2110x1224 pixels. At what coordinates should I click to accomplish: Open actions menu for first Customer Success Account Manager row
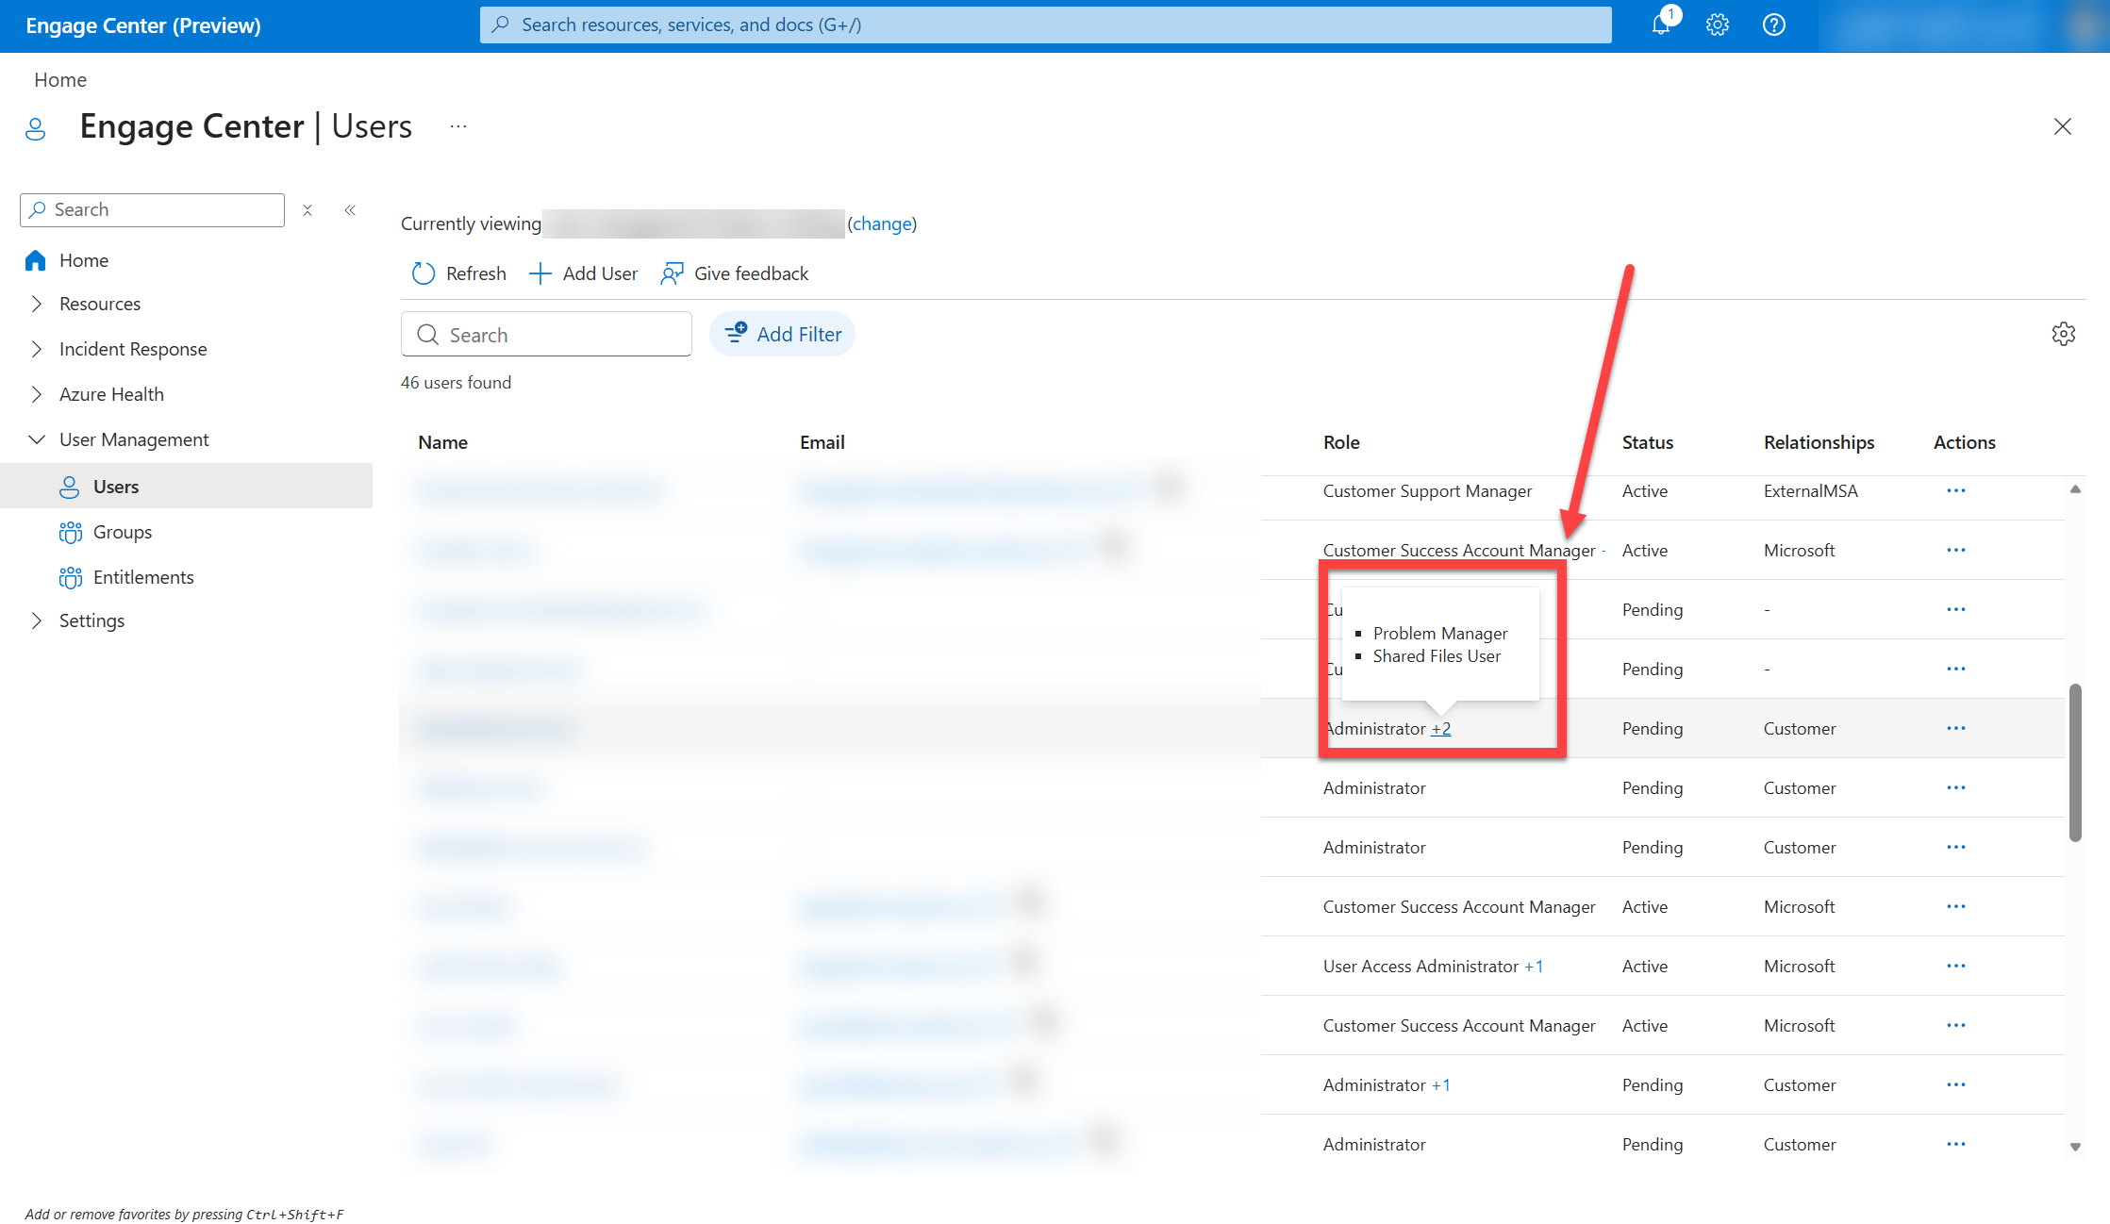1955,551
